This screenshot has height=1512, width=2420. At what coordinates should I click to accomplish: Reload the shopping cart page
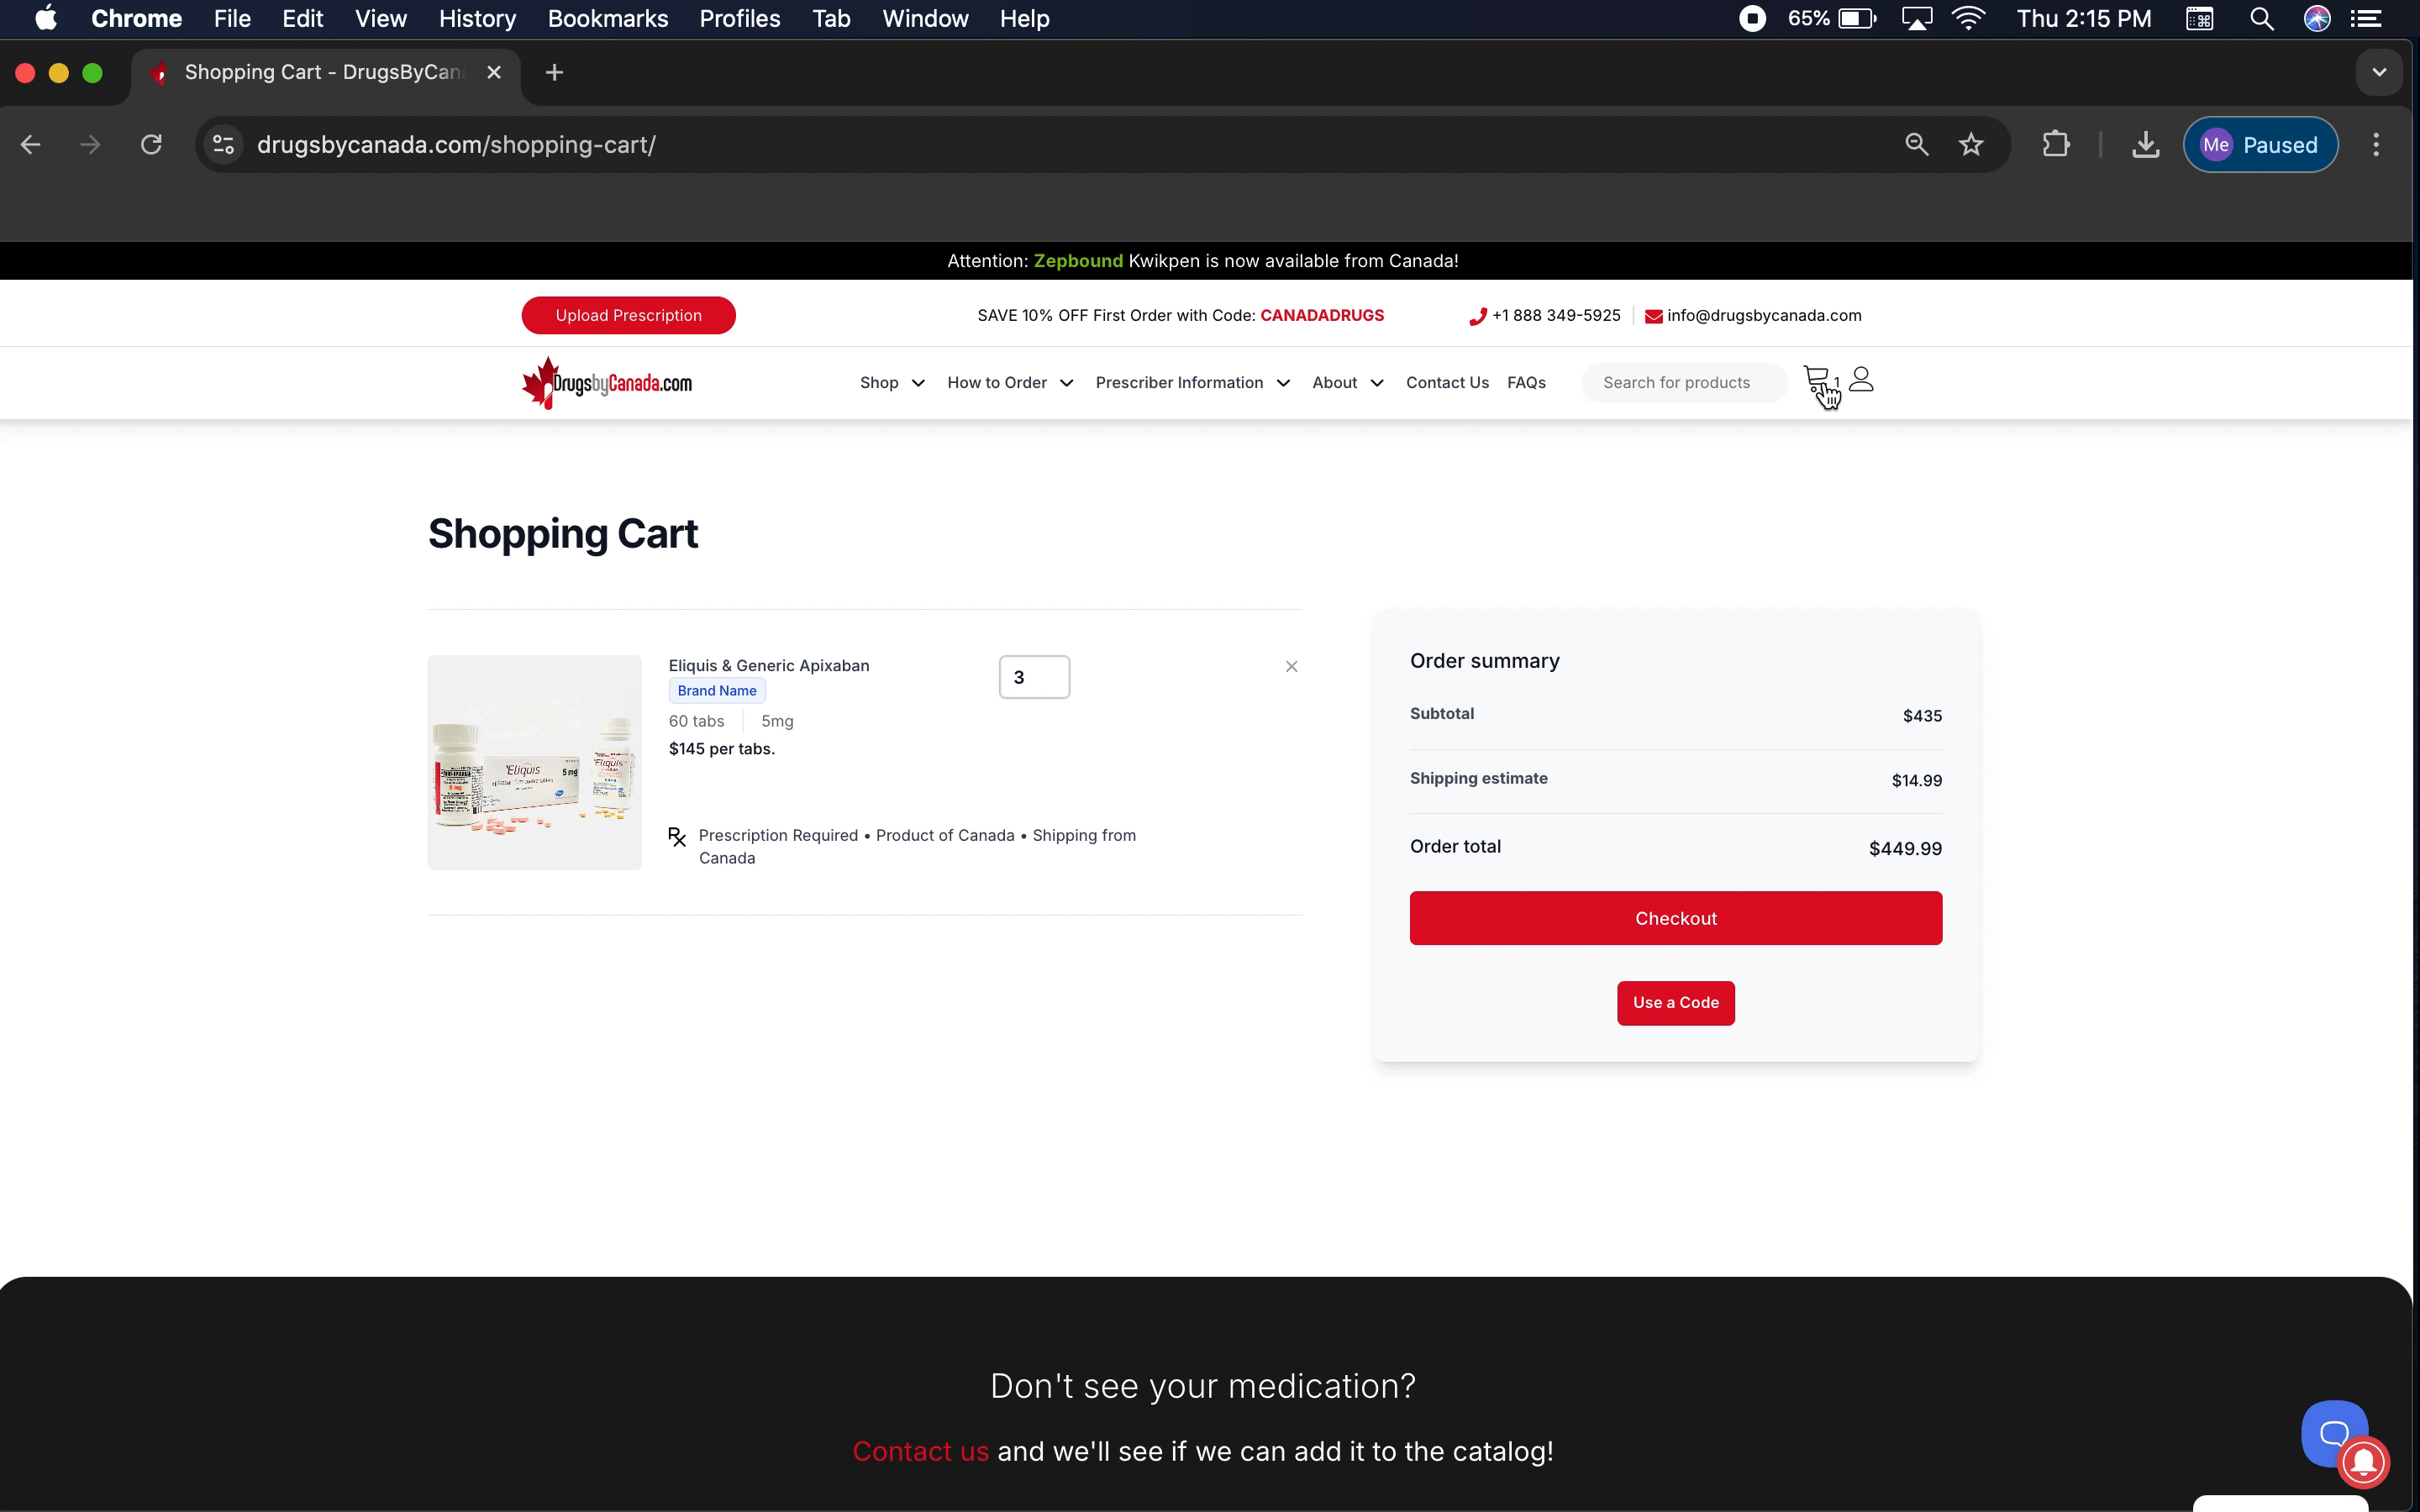(151, 145)
